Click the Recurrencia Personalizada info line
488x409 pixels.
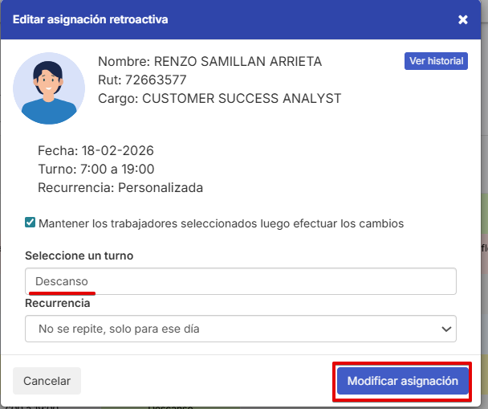coord(120,188)
